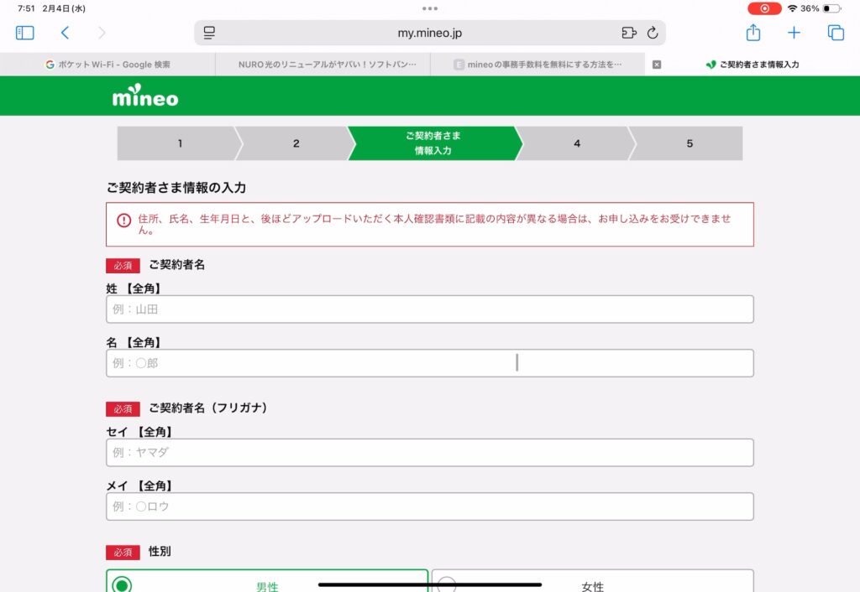Focus the メイ furigana field
Image resolution: width=860 pixels, height=592 pixels.
(x=429, y=506)
